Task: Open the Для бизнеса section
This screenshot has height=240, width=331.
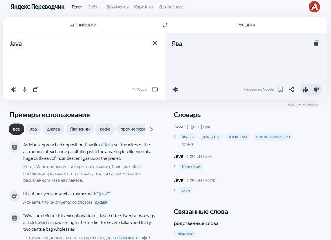Action: [x=171, y=7]
